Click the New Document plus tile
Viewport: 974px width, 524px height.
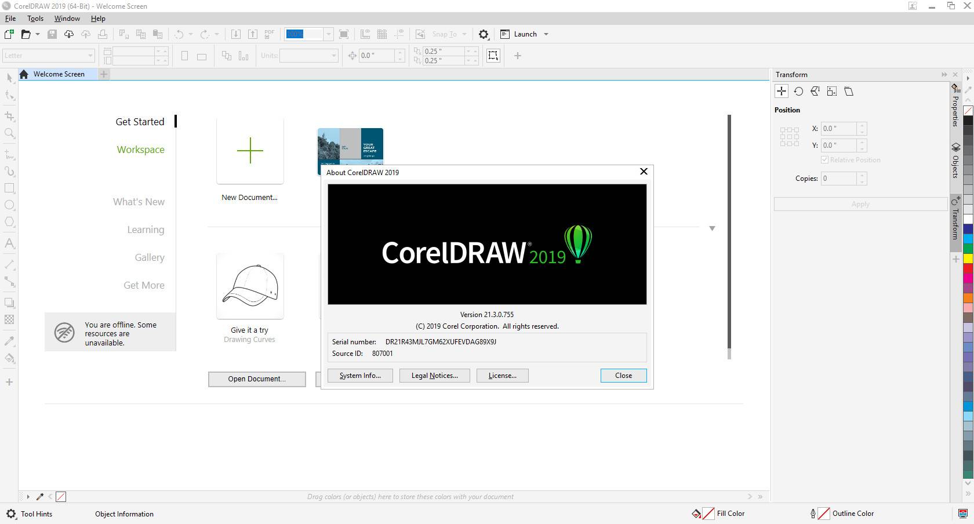tap(250, 151)
